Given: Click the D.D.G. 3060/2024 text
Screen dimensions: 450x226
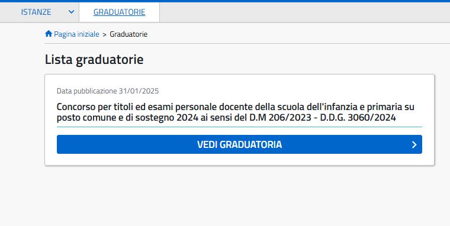Looking at the screenshot, I should click(x=358, y=118).
